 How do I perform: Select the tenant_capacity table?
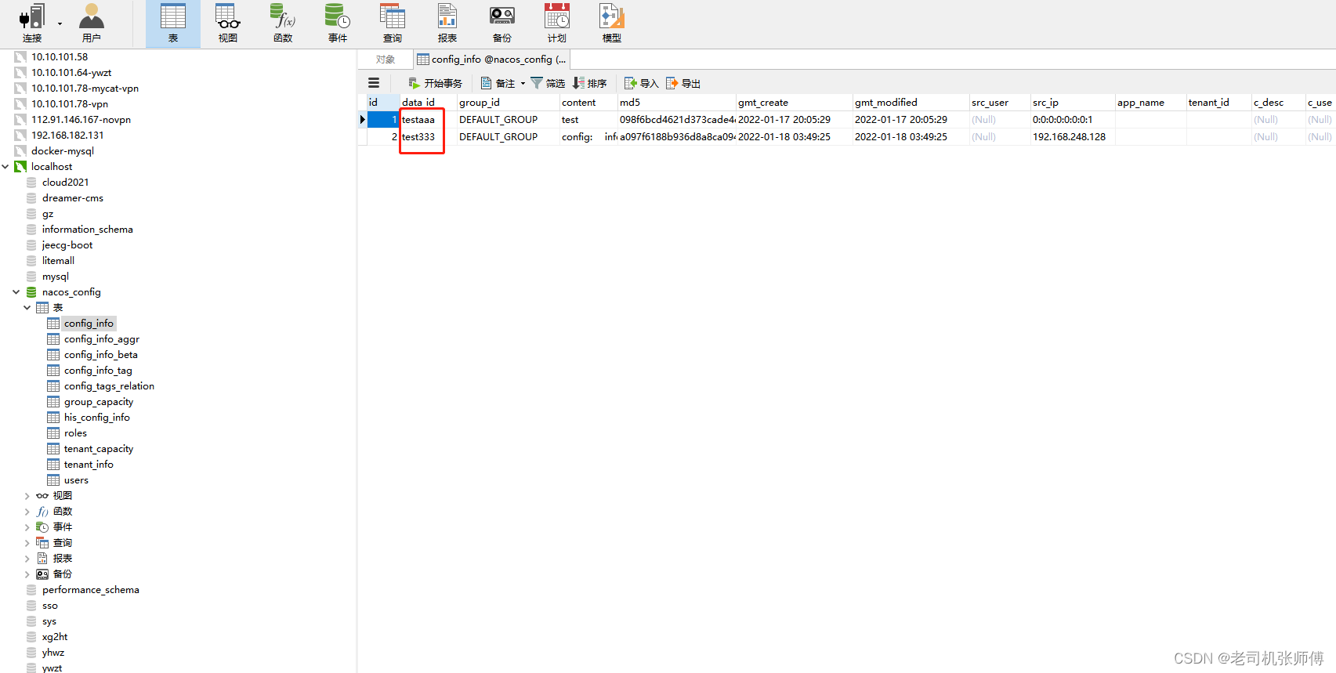(x=99, y=448)
